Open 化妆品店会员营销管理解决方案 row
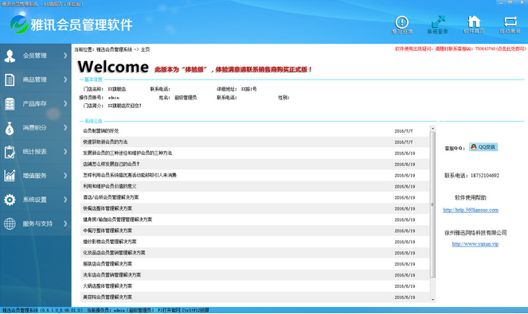 [254, 253]
